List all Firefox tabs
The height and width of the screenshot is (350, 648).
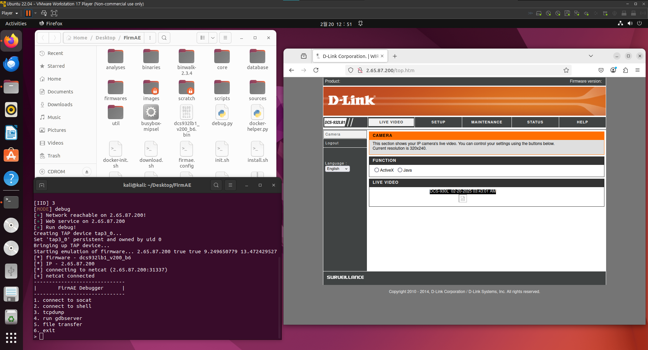click(x=591, y=56)
